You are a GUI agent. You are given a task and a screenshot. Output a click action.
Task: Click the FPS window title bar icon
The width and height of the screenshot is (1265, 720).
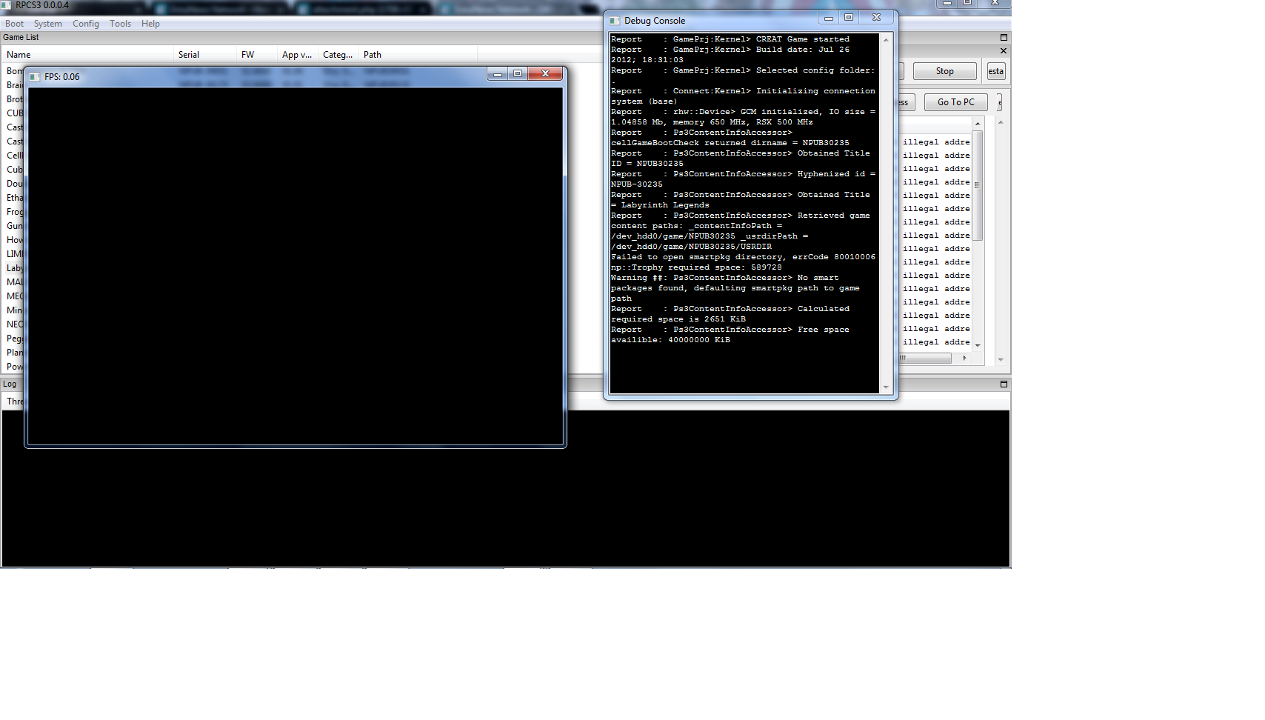(x=34, y=76)
